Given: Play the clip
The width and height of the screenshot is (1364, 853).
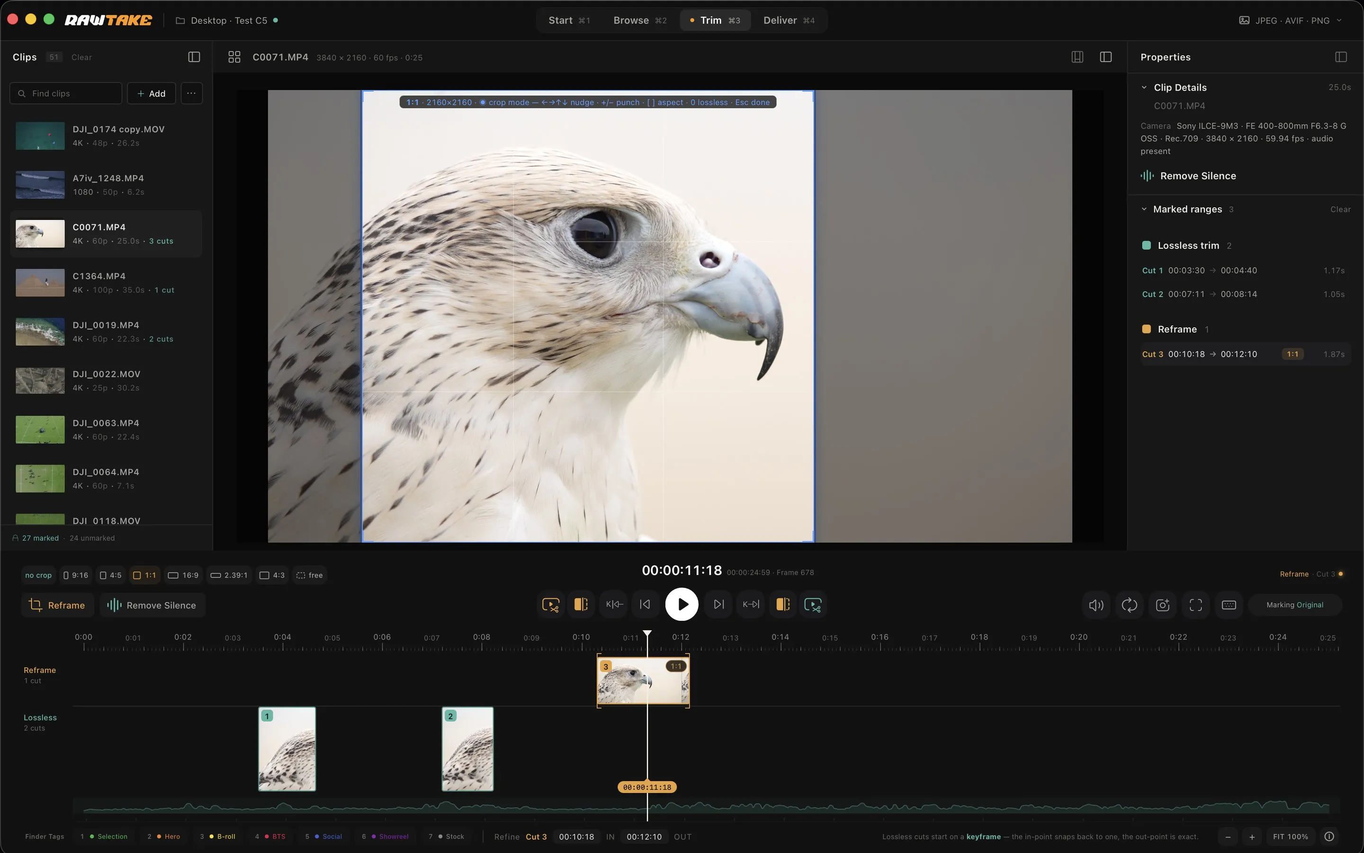Looking at the screenshot, I should point(682,605).
